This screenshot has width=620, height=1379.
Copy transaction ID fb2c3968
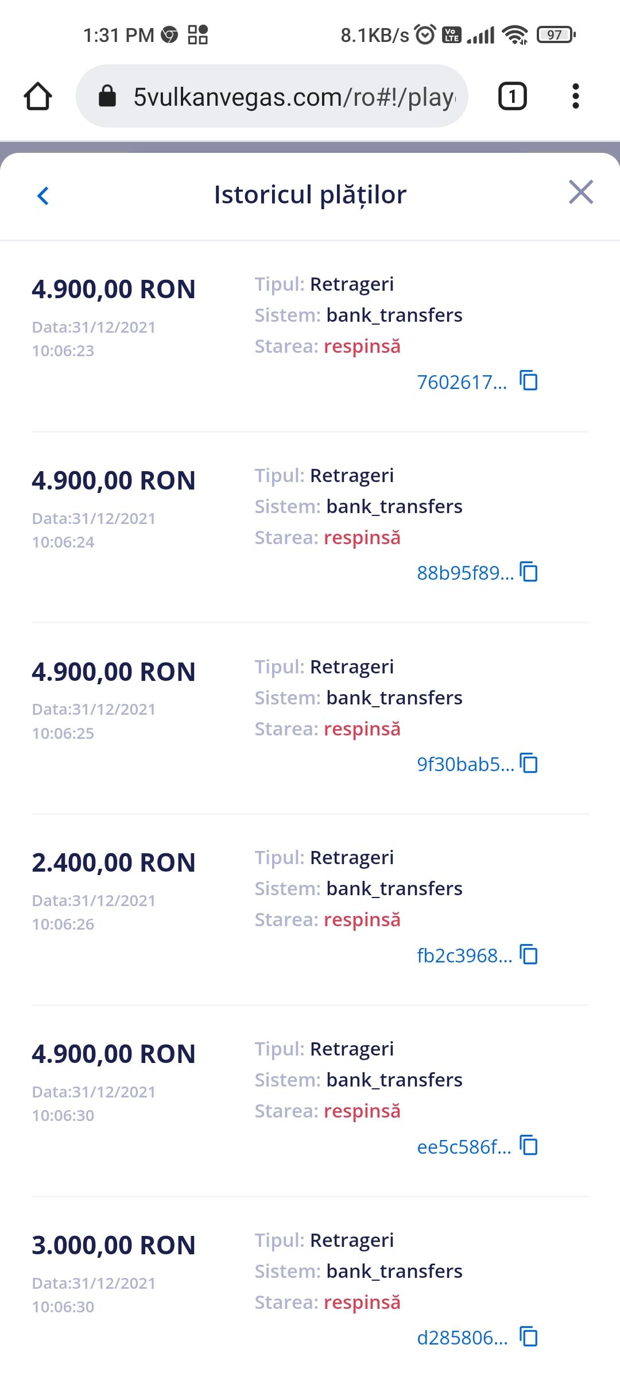529,954
